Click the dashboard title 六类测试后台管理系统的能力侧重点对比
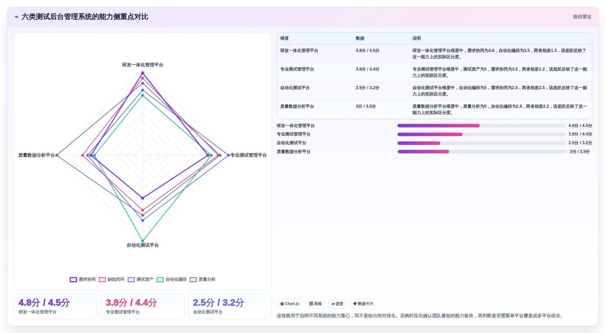 coord(85,17)
